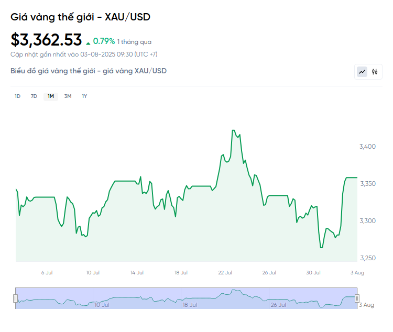393x332 pixels.
Task: Switch to candlestick chart view
Action: (375, 72)
